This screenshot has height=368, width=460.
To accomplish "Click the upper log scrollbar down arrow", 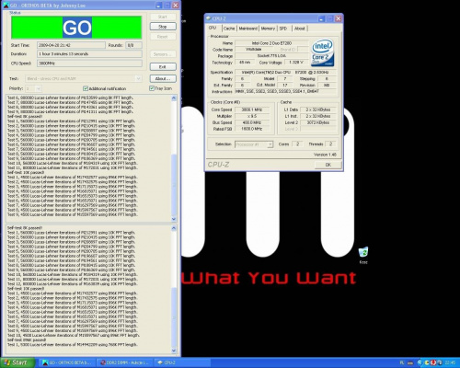I will pyautogui.click(x=174, y=219).
